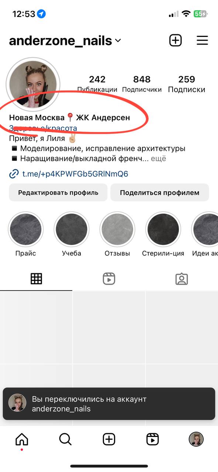Open the t.me/+p4KPWFGb5GRlNmQ6 link
The image size is (218, 472).
75,174
